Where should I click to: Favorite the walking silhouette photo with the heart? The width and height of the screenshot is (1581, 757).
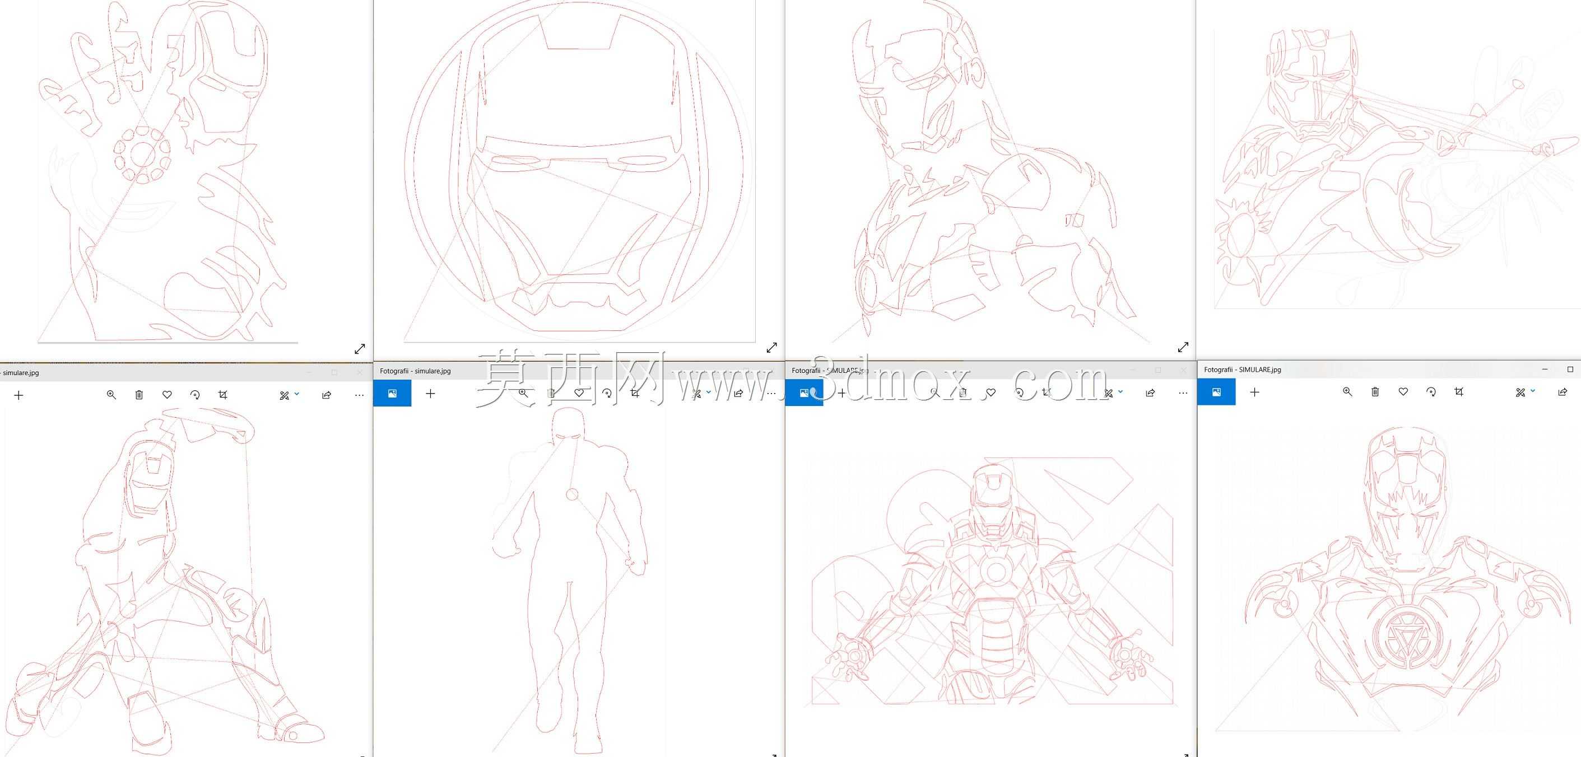(579, 392)
